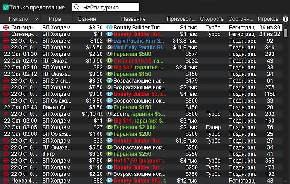Click the 6-max badge beside Гарантия $250
The image size is (290, 184).
pos(109,154)
